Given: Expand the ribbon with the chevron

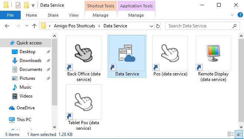Looking at the screenshot, I should point(232,15).
